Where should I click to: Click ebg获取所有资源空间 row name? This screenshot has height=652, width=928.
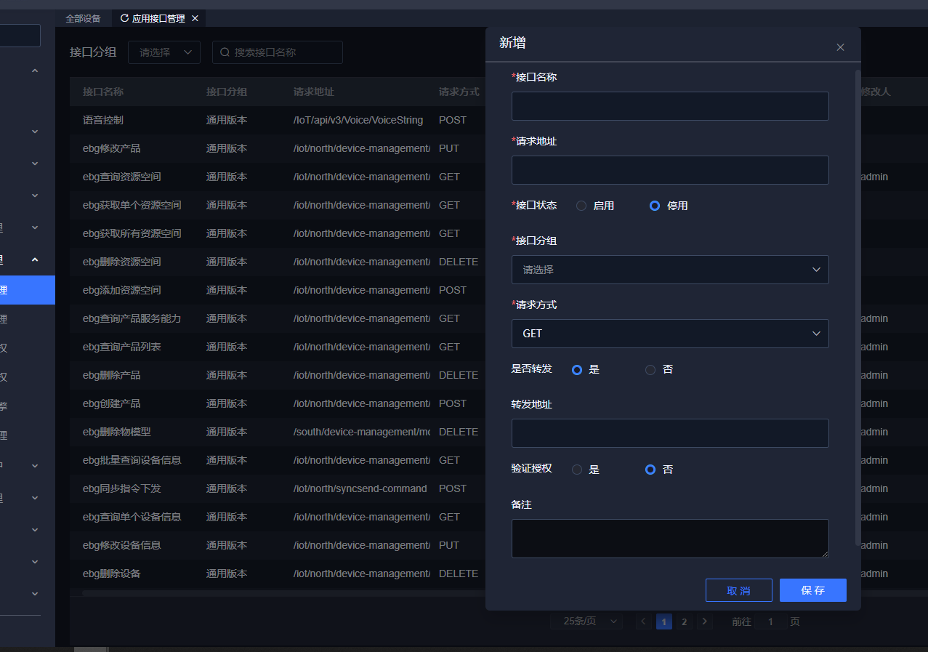pos(132,233)
